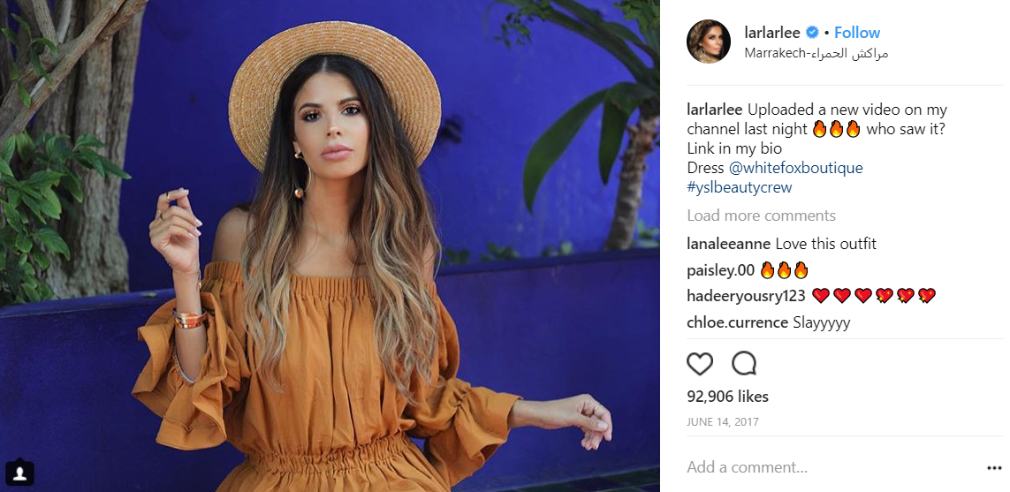Open larlarlee username in the header
Viewport: 1010px width, 492px height.
click(x=771, y=32)
